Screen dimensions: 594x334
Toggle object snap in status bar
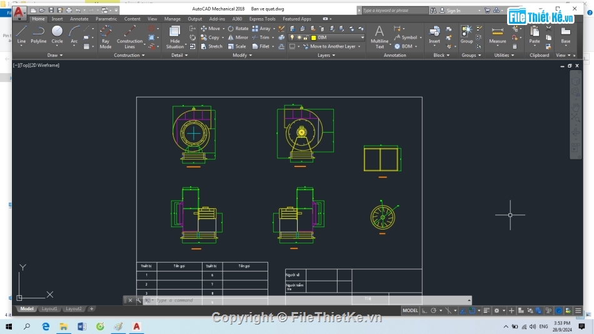[x=472, y=310]
